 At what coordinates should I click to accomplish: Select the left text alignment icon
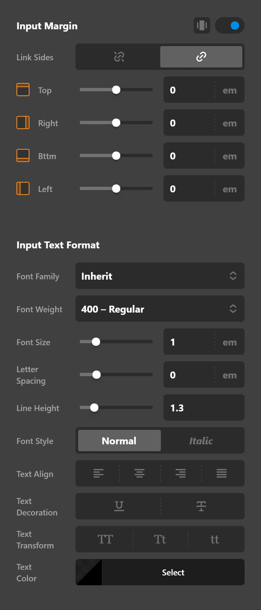click(x=98, y=473)
